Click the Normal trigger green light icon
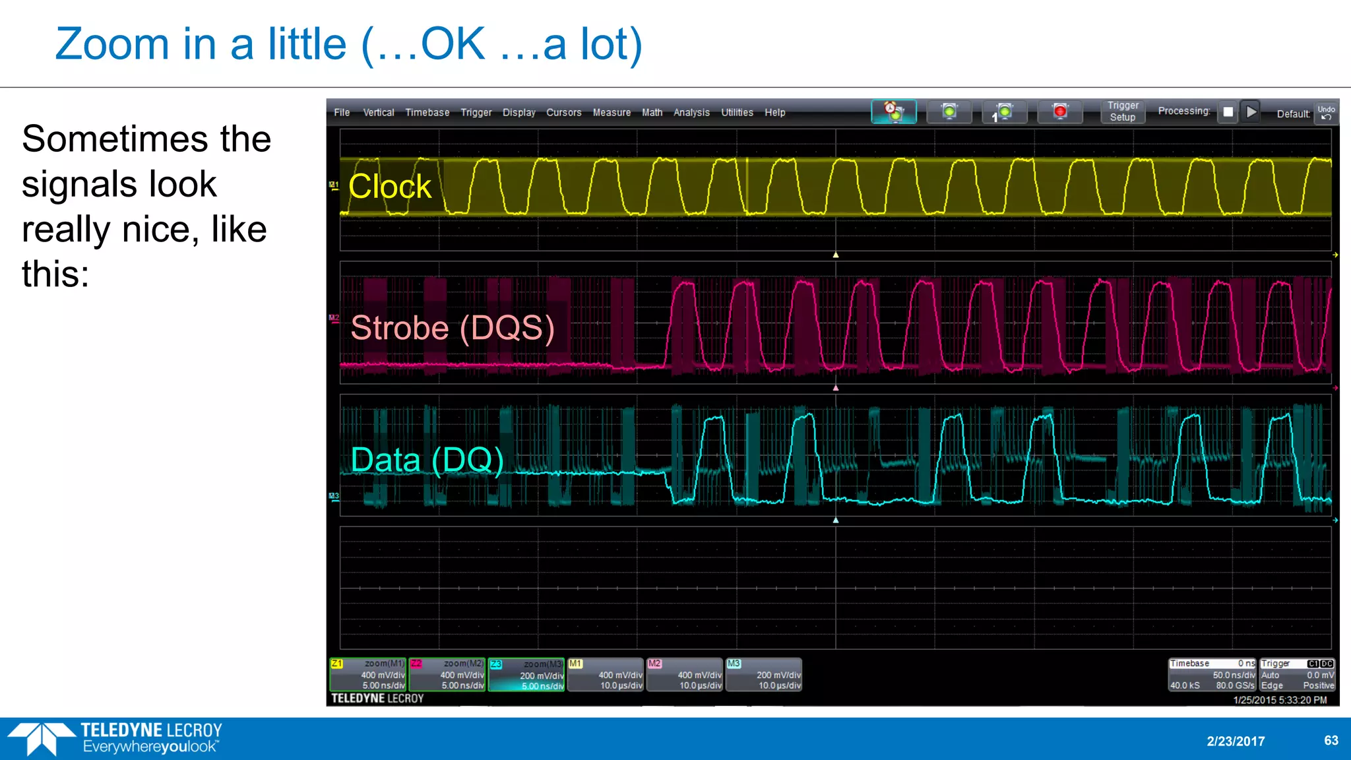This screenshot has height=760, width=1351. [x=949, y=111]
